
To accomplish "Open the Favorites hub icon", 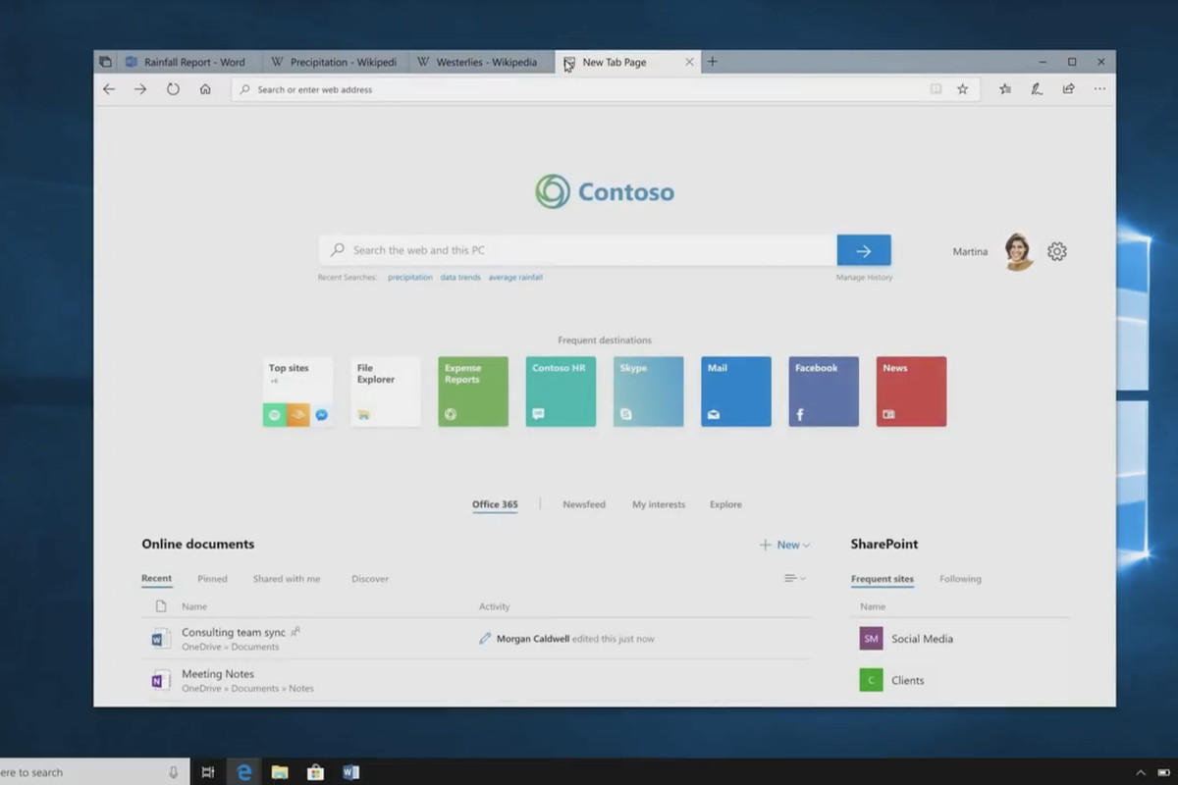I will pyautogui.click(x=1005, y=89).
